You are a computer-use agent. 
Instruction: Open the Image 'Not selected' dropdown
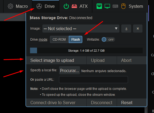[81, 29]
